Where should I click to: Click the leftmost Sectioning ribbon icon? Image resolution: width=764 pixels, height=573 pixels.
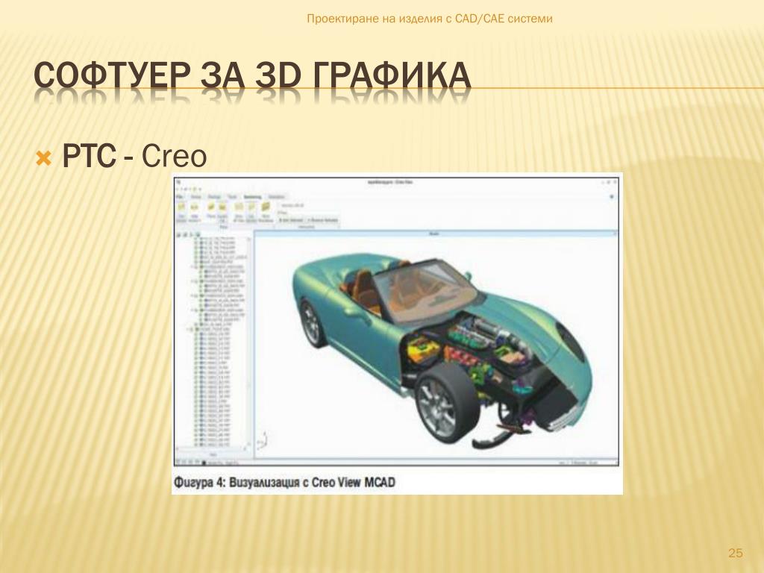pyautogui.click(x=181, y=207)
